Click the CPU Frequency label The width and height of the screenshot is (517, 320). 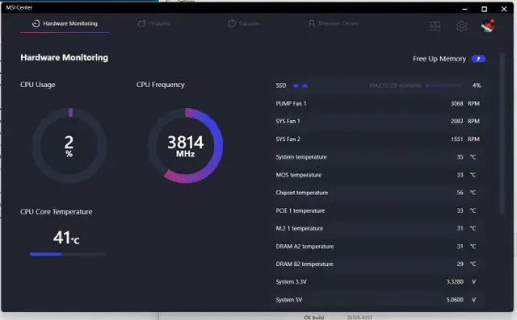(161, 85)
